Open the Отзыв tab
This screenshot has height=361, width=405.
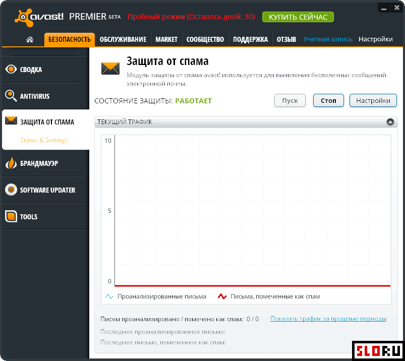(286, 39)
